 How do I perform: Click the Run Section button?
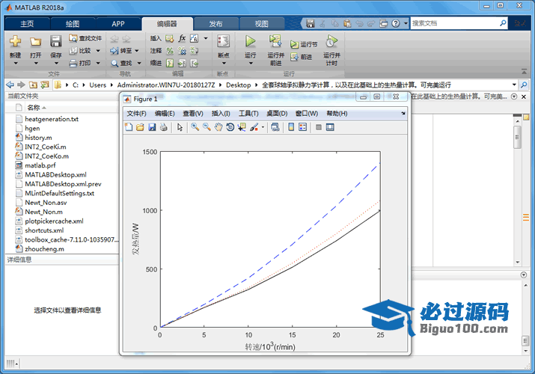[304, 44]
